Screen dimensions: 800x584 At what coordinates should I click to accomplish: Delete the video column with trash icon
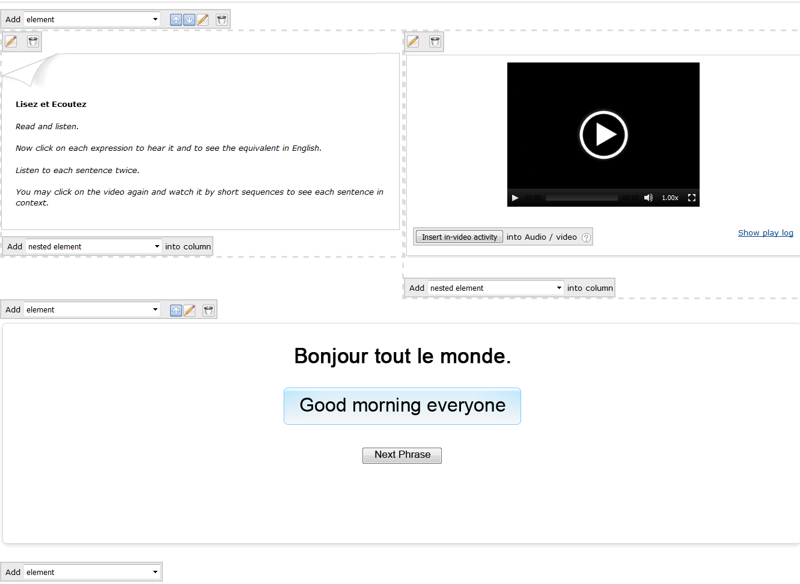click(x=435, y=41)
